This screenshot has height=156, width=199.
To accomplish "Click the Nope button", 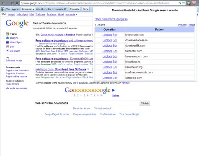I will pos(85,9).
